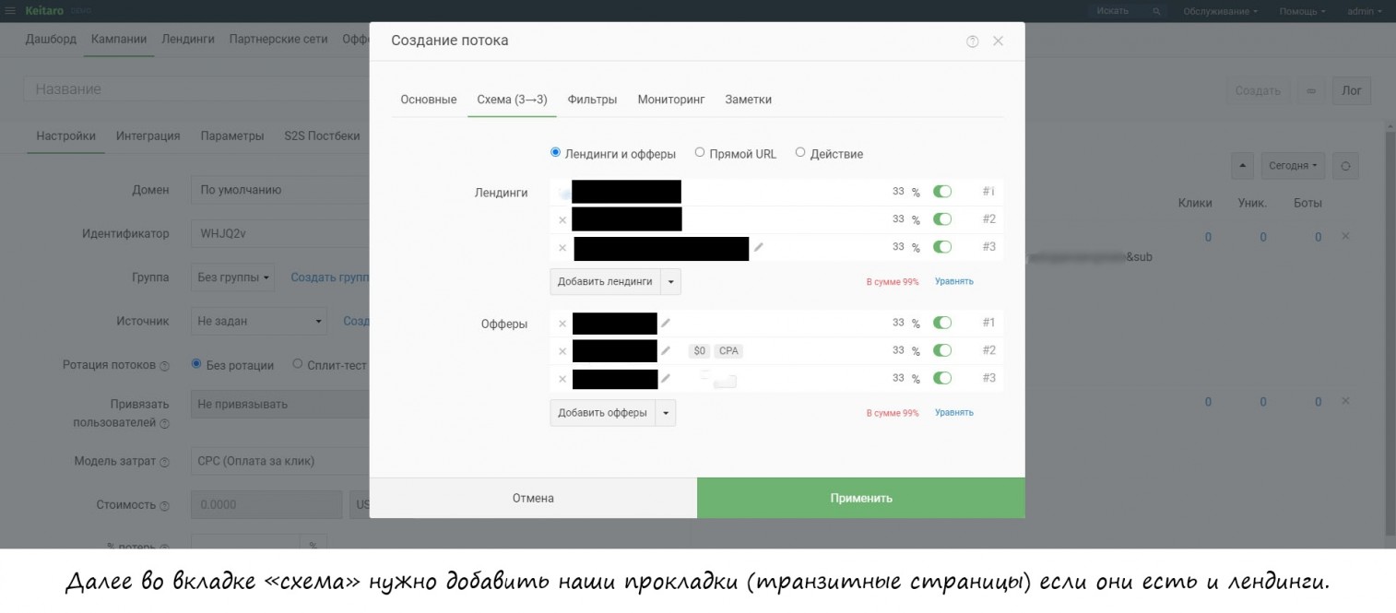This screenshot has width=1396, height=613.
Task: Switch to the Мониторинг tab
Action: tap(671, 100)
